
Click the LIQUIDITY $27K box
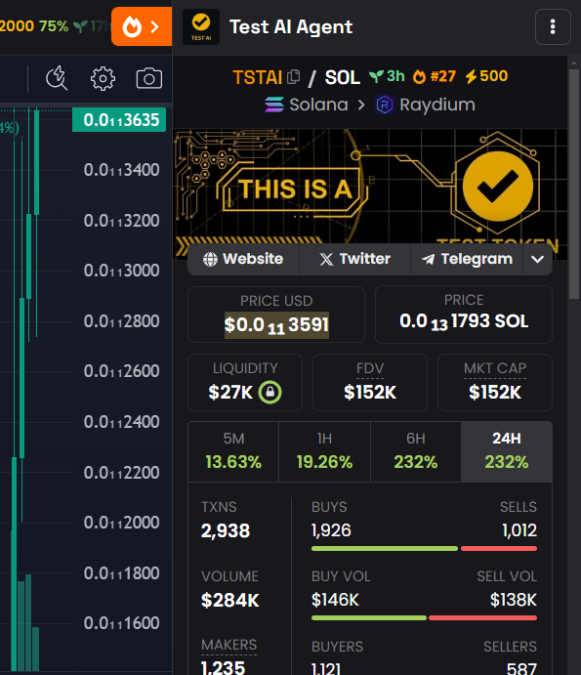(245, 382)
